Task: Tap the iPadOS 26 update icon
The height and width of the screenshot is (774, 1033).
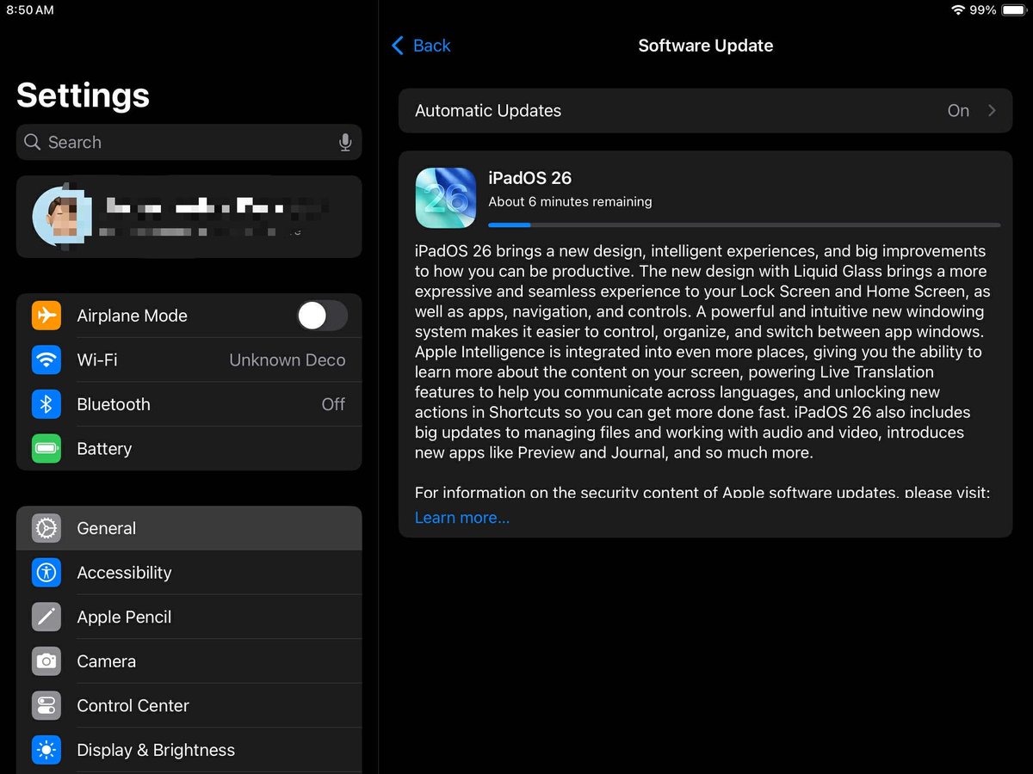Action: (x=446, y=198)
